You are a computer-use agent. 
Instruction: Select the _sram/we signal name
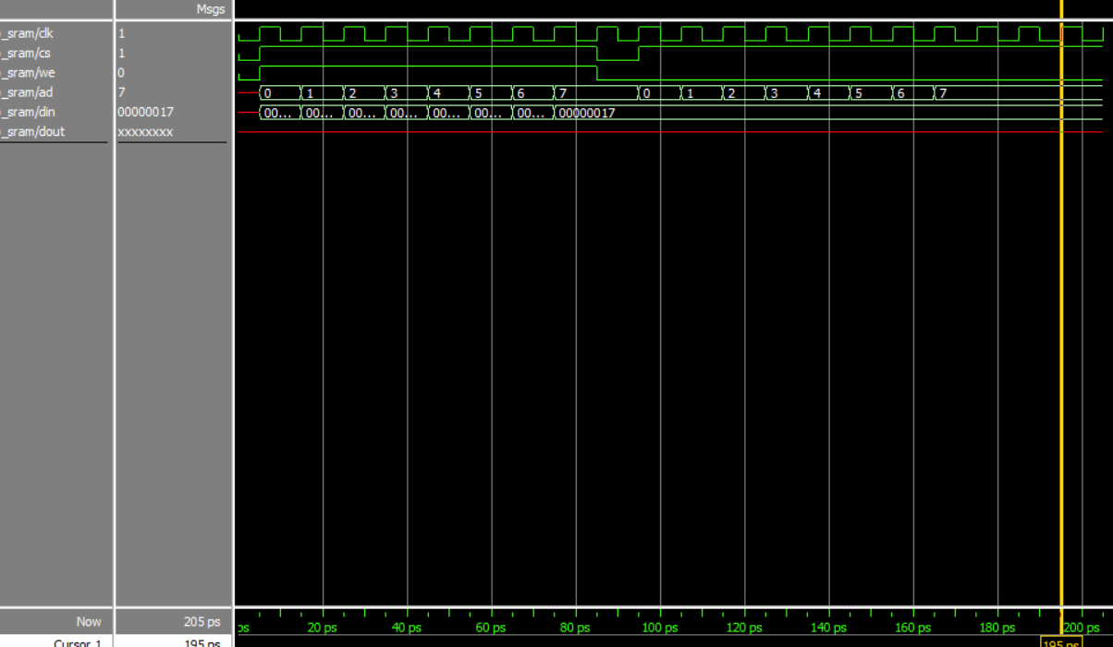(x=26, y=73)
